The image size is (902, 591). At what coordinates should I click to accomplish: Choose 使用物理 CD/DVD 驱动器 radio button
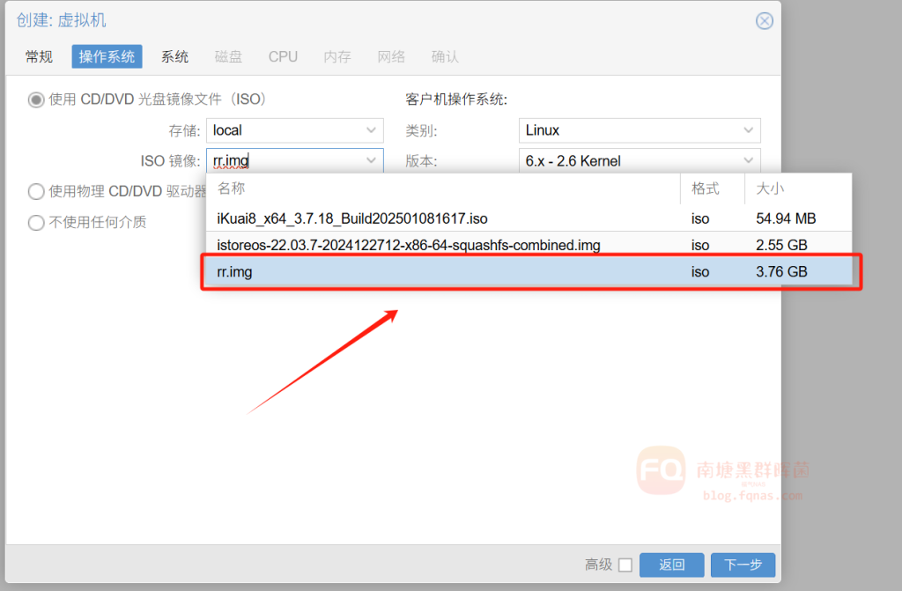tap(36, 191)
